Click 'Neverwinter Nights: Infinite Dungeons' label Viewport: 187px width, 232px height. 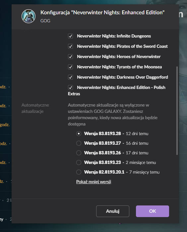click(x=114, y=36)
